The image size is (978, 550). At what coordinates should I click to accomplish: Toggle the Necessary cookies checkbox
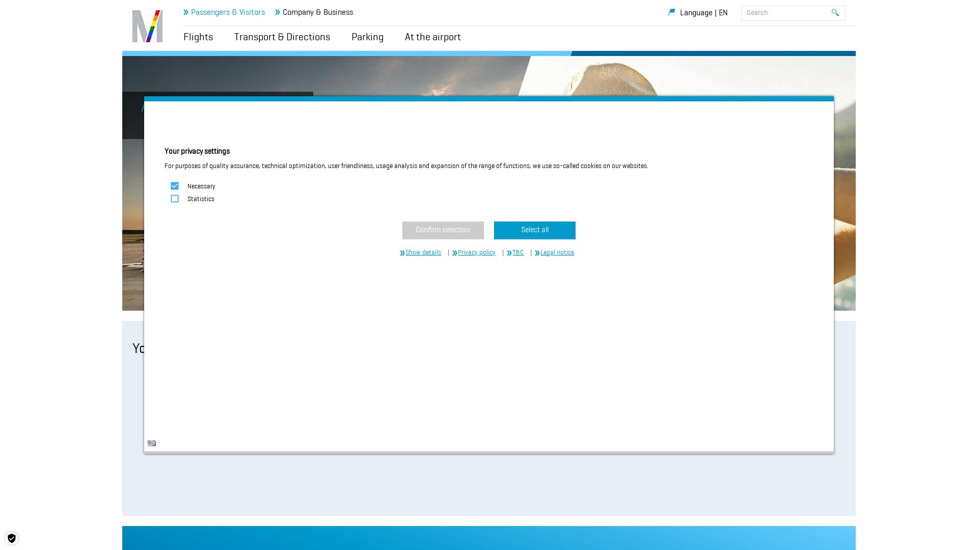175,186
